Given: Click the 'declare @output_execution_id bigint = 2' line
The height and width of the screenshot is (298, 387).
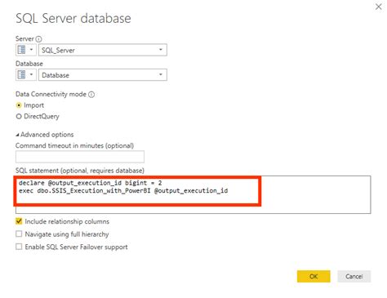Looking at the screenshot, I should coord(91,183).
